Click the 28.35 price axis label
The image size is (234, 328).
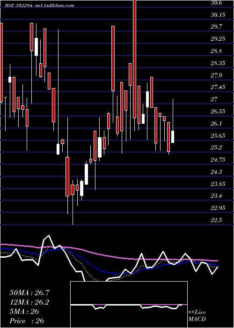coord(218,63)
